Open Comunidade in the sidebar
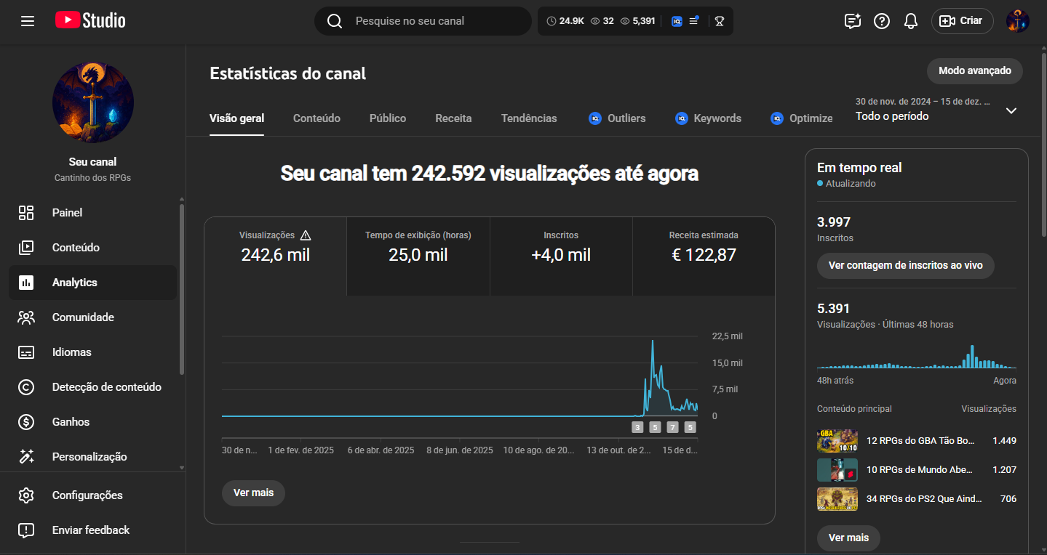Viewport: 1047px width, 555px height. (x=92, y=317)
